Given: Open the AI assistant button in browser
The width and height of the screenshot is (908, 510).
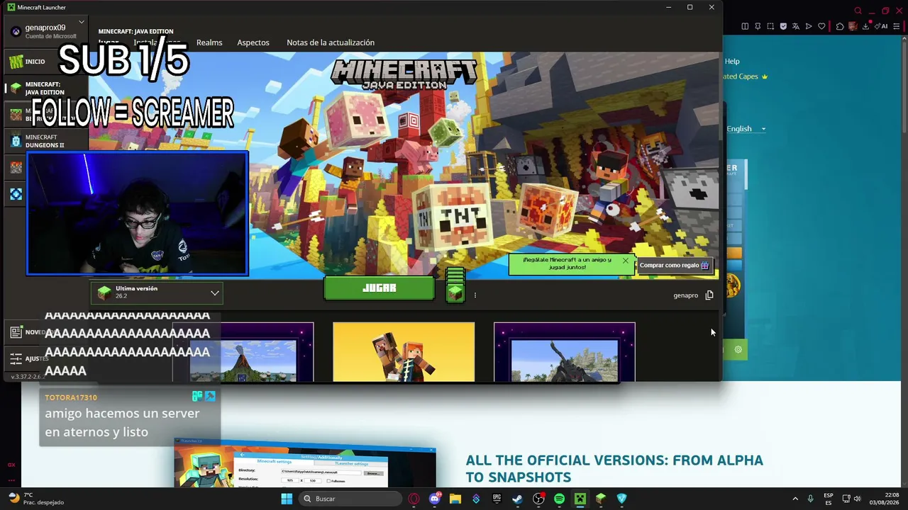Looking at the screenshot, I should [x=882, y=26].
